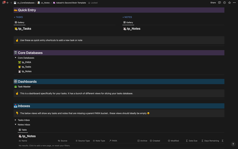Open the tp_Notes gallery database title
The height and width of the screenshot is (149, 238).
pos(134,29)
